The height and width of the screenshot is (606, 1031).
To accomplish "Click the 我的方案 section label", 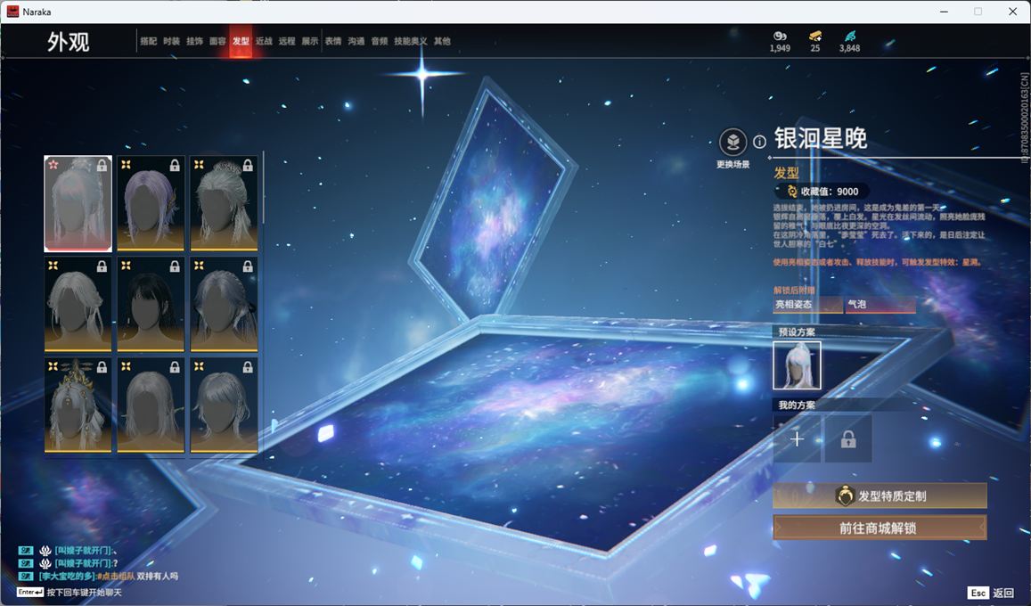I will pyautogui.click(x=797, y=405).
